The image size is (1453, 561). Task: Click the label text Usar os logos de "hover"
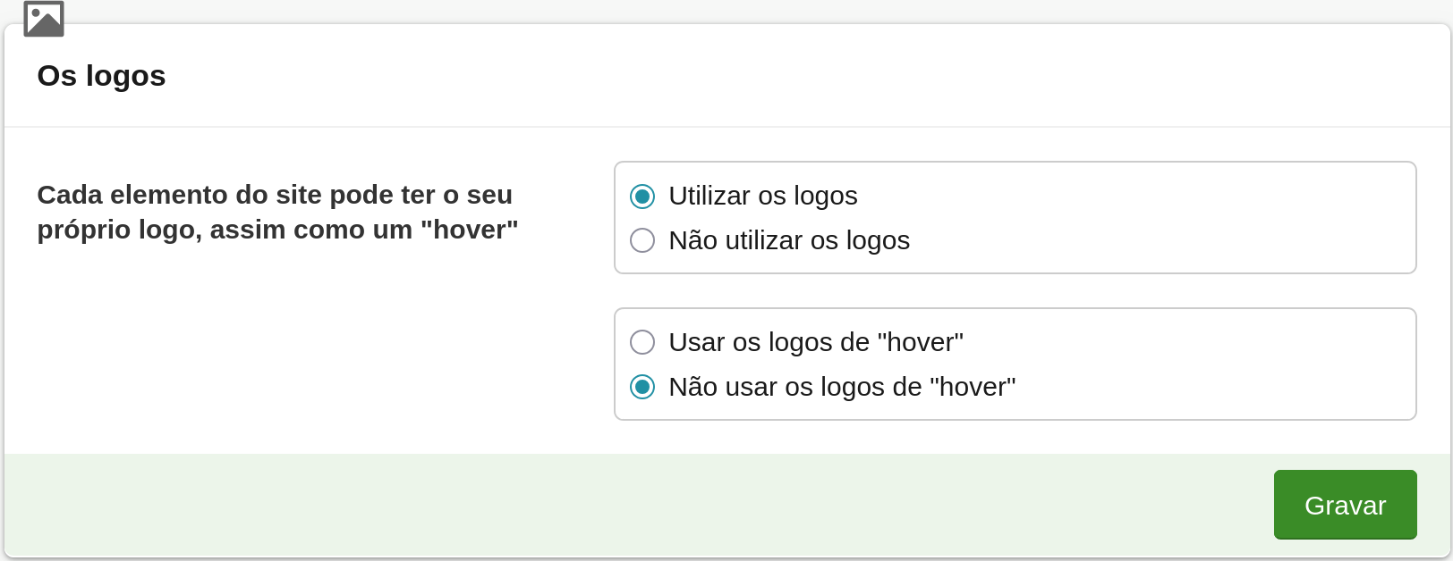(815, 342)
